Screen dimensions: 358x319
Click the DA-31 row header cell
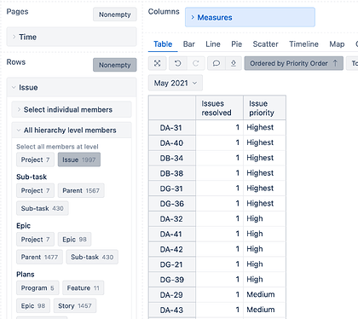click(x=172, y=128)
